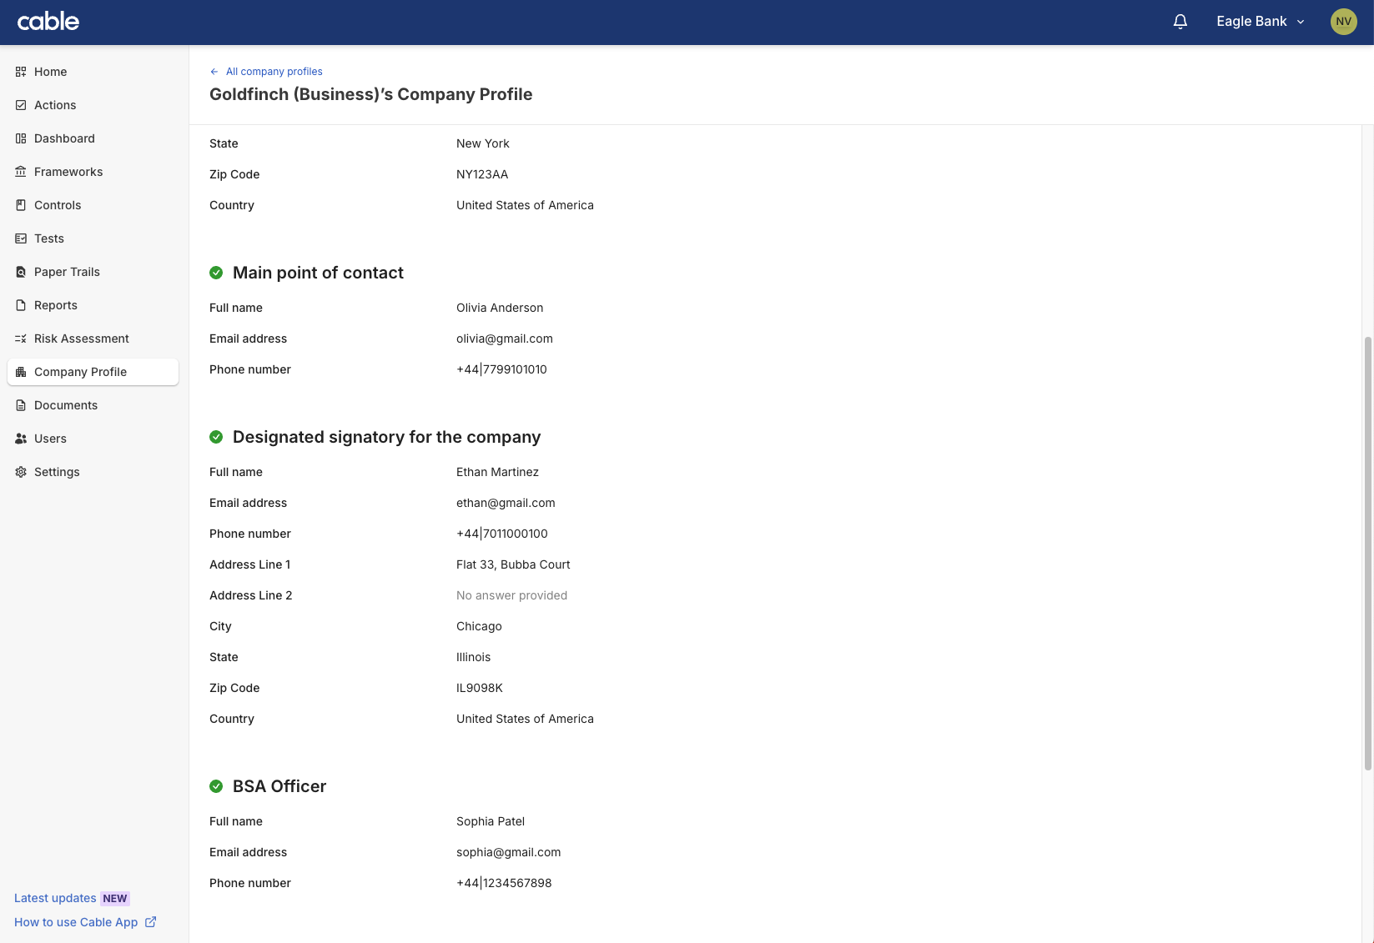Image resolution: width=1374 pixels, height=943 pixels.
Task: Click the green check beside BSA Officer
Action: (x=216, y=786)
